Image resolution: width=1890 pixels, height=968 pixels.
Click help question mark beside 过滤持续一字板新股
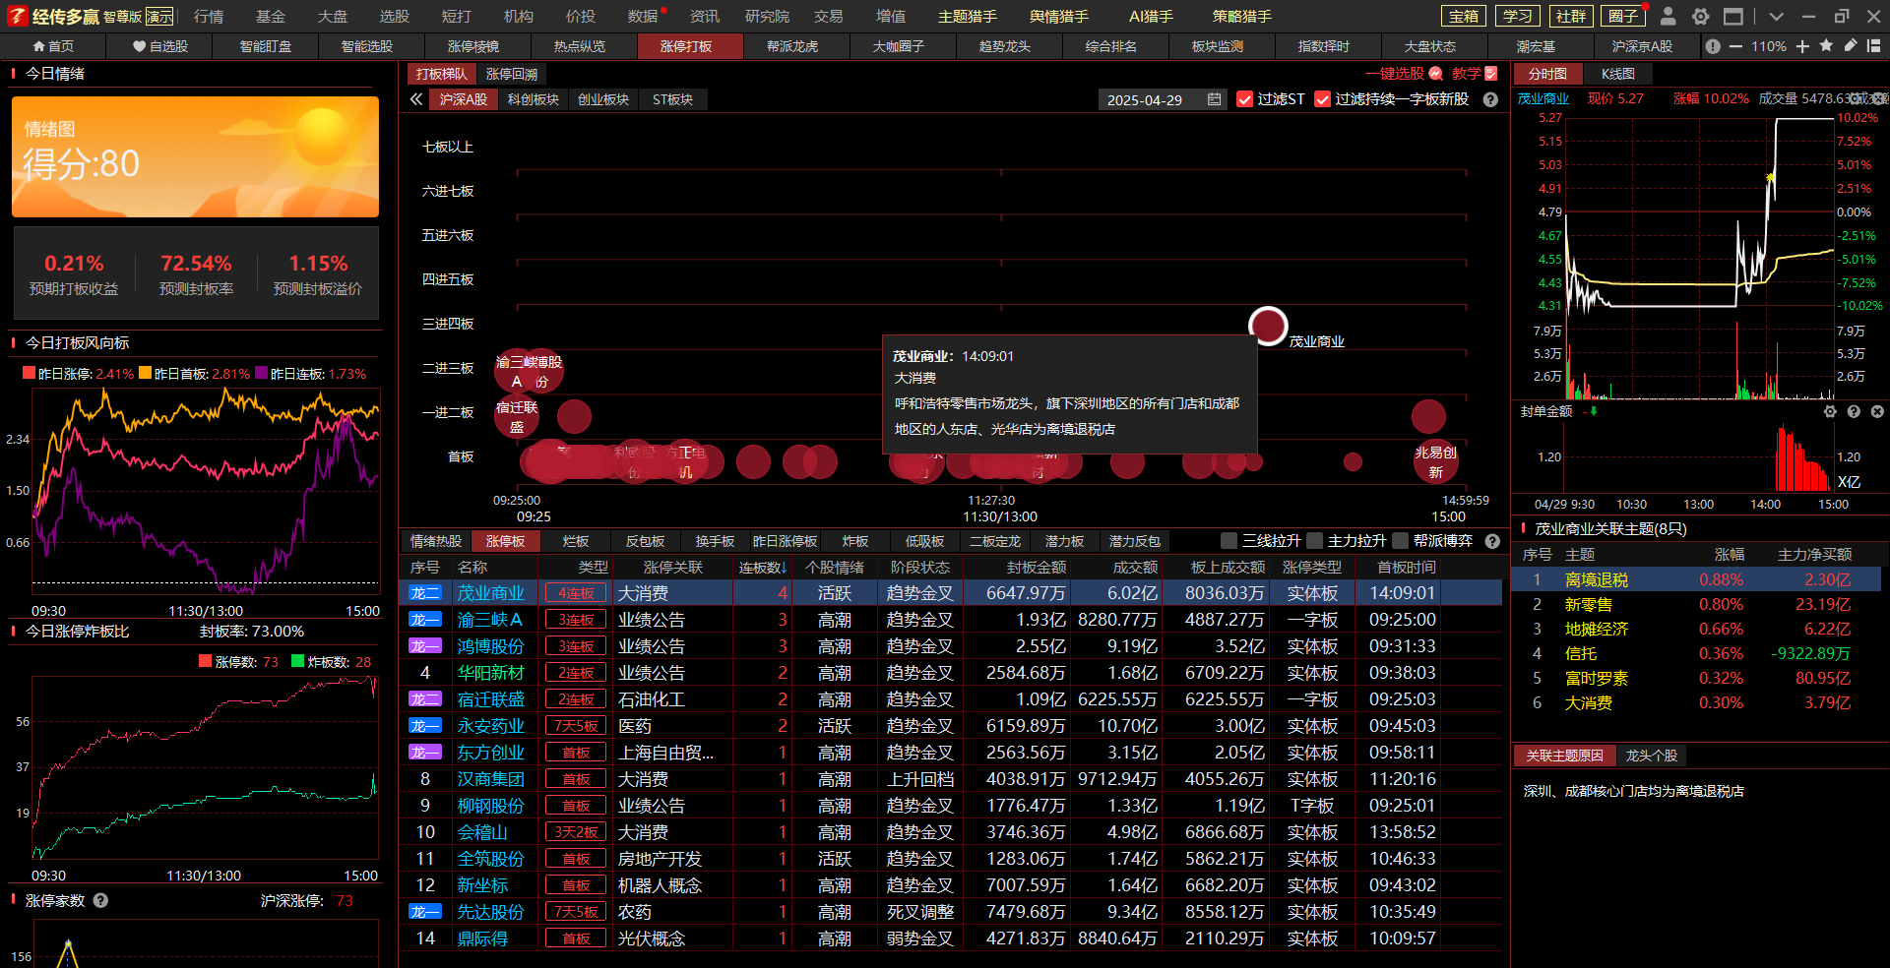click(x=1490, y=99)
